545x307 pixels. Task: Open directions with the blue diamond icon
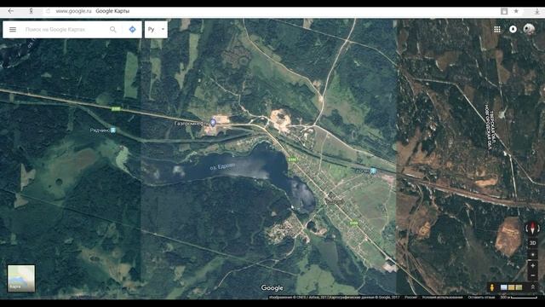[133, 30]
